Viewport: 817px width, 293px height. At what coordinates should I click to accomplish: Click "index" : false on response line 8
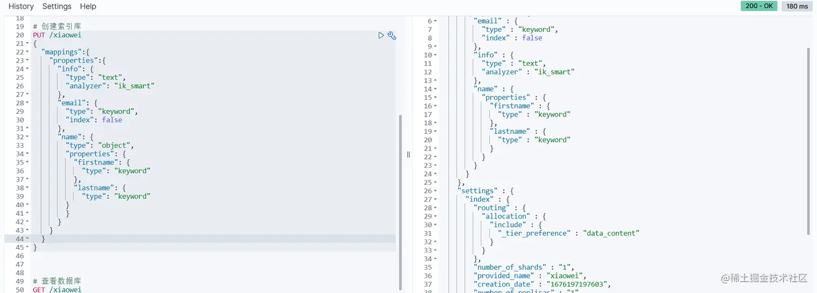tap(512, 38)
